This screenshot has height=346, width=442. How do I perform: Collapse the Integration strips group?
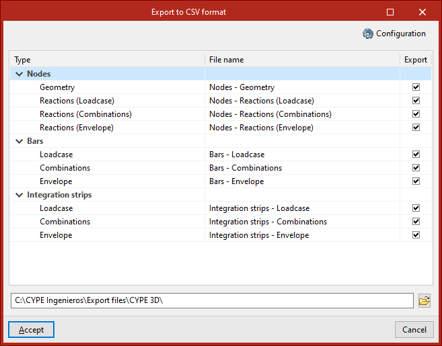pyautogui.click(x=17, y=195)
